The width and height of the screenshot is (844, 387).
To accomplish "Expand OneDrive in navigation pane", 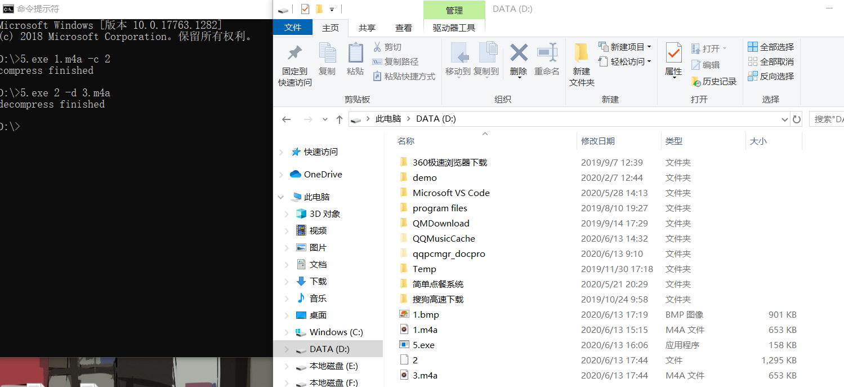I will [x=281, y=175].
